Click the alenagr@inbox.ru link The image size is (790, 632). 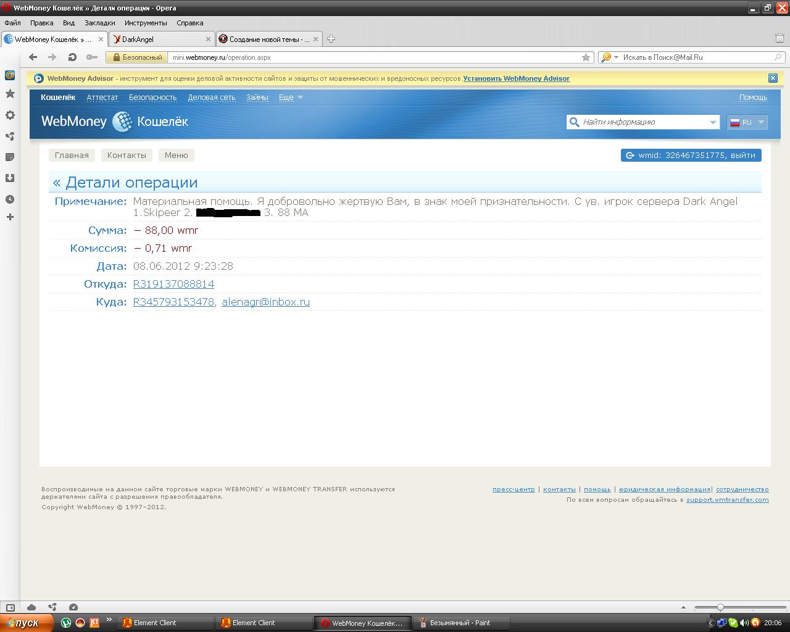coord(265,302)
